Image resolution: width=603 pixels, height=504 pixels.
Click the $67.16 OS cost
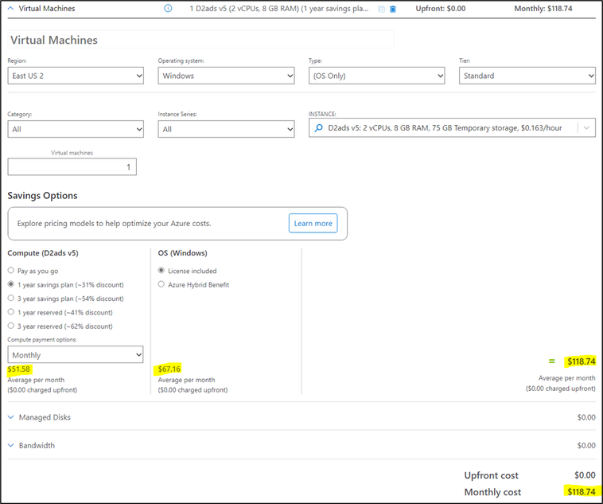click(x=169, y=369)
